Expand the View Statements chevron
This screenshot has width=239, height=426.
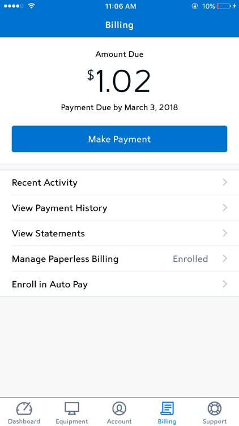tap(225, 233)
